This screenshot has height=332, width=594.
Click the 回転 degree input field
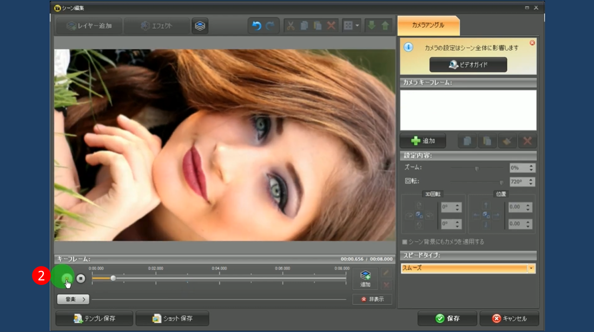(518, 182)
